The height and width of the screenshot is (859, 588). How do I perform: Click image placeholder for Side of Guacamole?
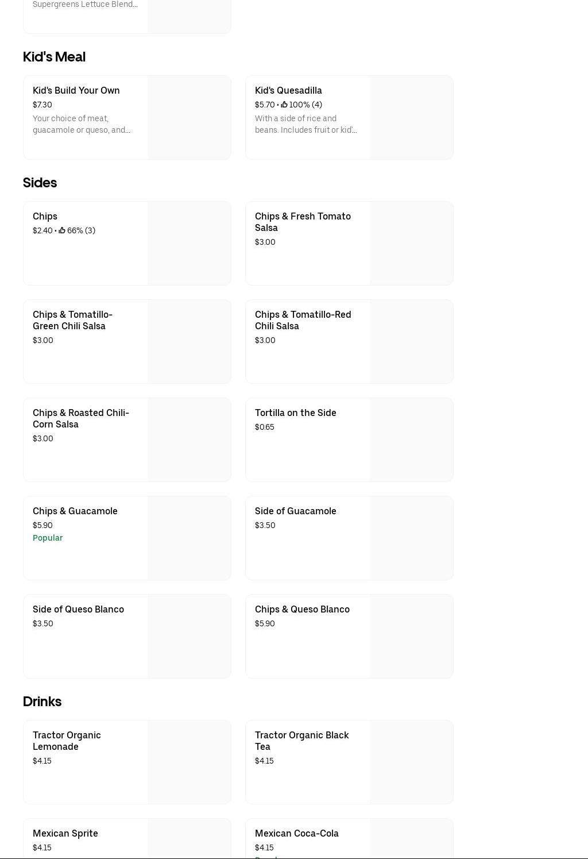click(411, 538)
